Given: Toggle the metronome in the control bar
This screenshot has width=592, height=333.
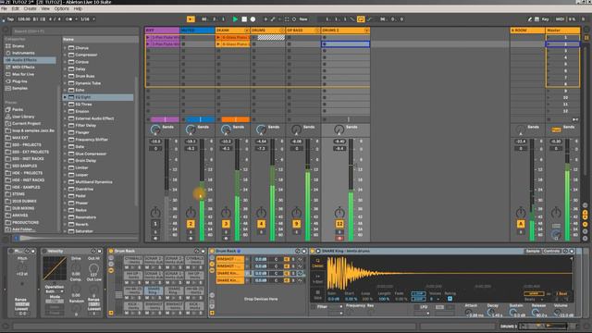Looking at the screenshot, I should 69,18.
